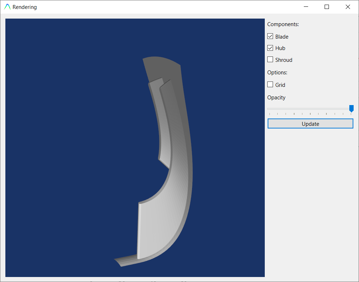Screen dimensions: 359x282
Task: Grab the blue Opacity slider handle
Action: [351, 108]
